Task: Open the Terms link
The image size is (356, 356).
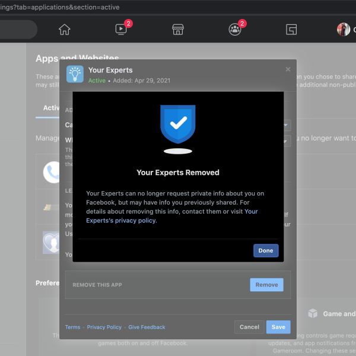Action: pyautogui.click(x=72, y=327)
